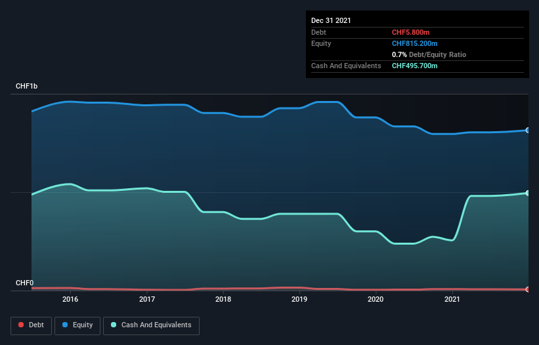Click the CHF5.800m debt value
Image resolution: width=539 pixels, height=345 pixels.
pyautogui.click(x=411, y=32)
